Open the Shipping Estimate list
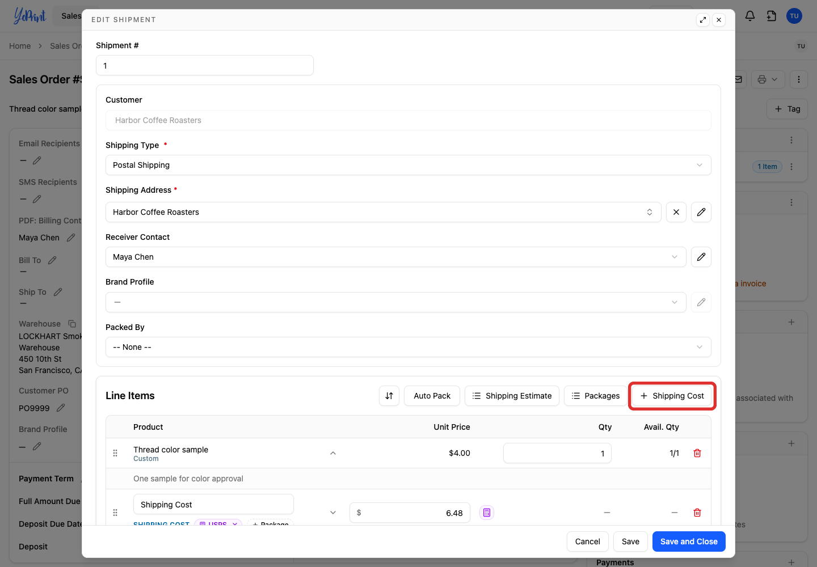Image resolution: width=817 pixels, height=567 pixels. click(x=512, y=396)
